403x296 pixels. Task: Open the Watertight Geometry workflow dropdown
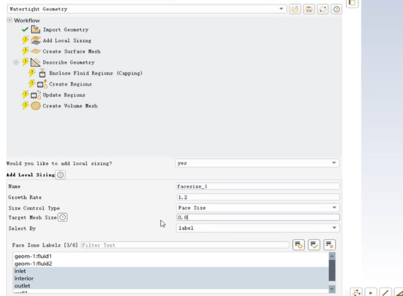[282, 9]
